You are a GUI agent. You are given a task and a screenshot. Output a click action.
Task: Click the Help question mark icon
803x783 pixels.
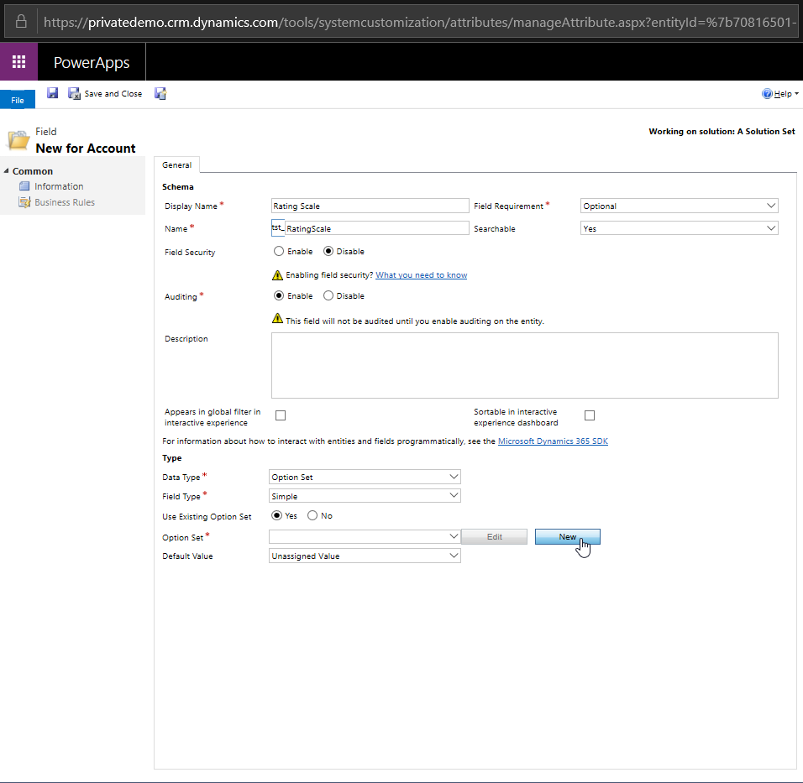pos(767,94)
